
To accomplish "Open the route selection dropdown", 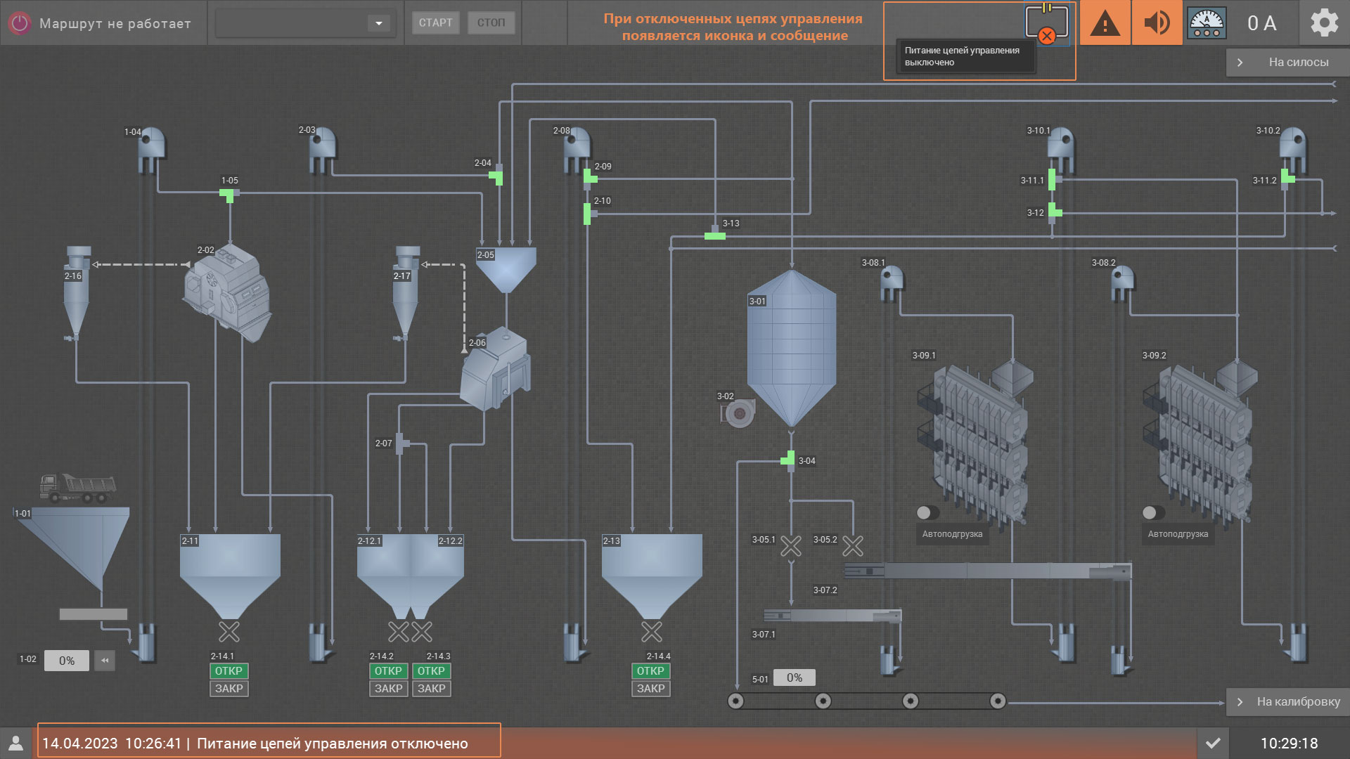I will [x=380, y=22].
